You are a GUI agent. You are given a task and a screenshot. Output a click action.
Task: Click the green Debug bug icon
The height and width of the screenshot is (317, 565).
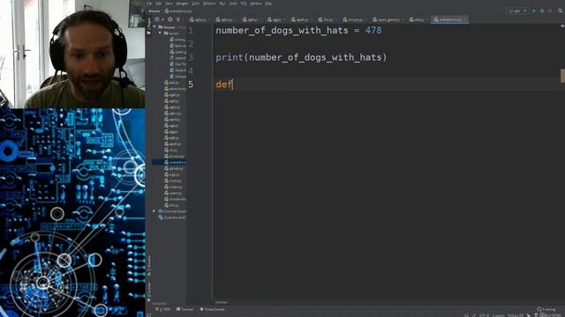pyautogui.click(x=542, y=11)
